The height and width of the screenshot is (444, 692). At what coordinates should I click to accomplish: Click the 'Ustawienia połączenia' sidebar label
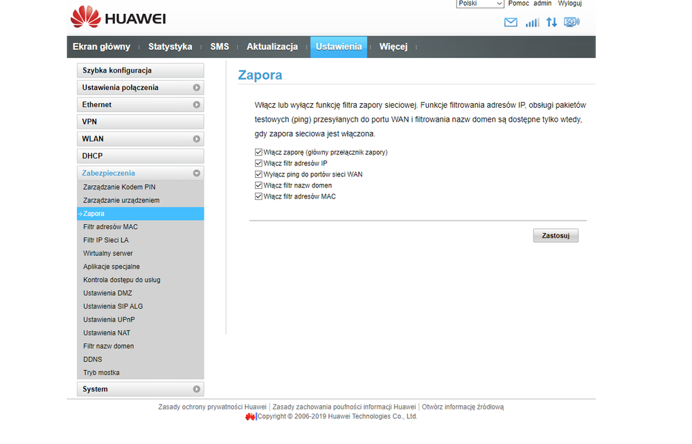click(120, 88)
